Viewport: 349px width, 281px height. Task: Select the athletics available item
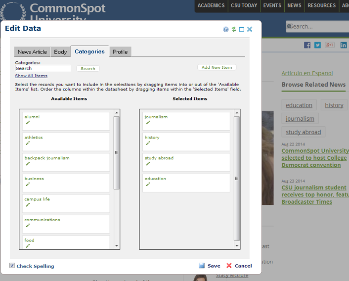[66, 141]
